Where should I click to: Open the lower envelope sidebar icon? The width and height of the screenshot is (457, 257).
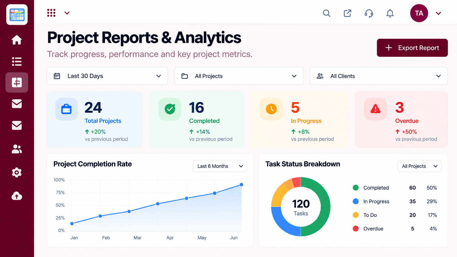[x=17, y=125]
